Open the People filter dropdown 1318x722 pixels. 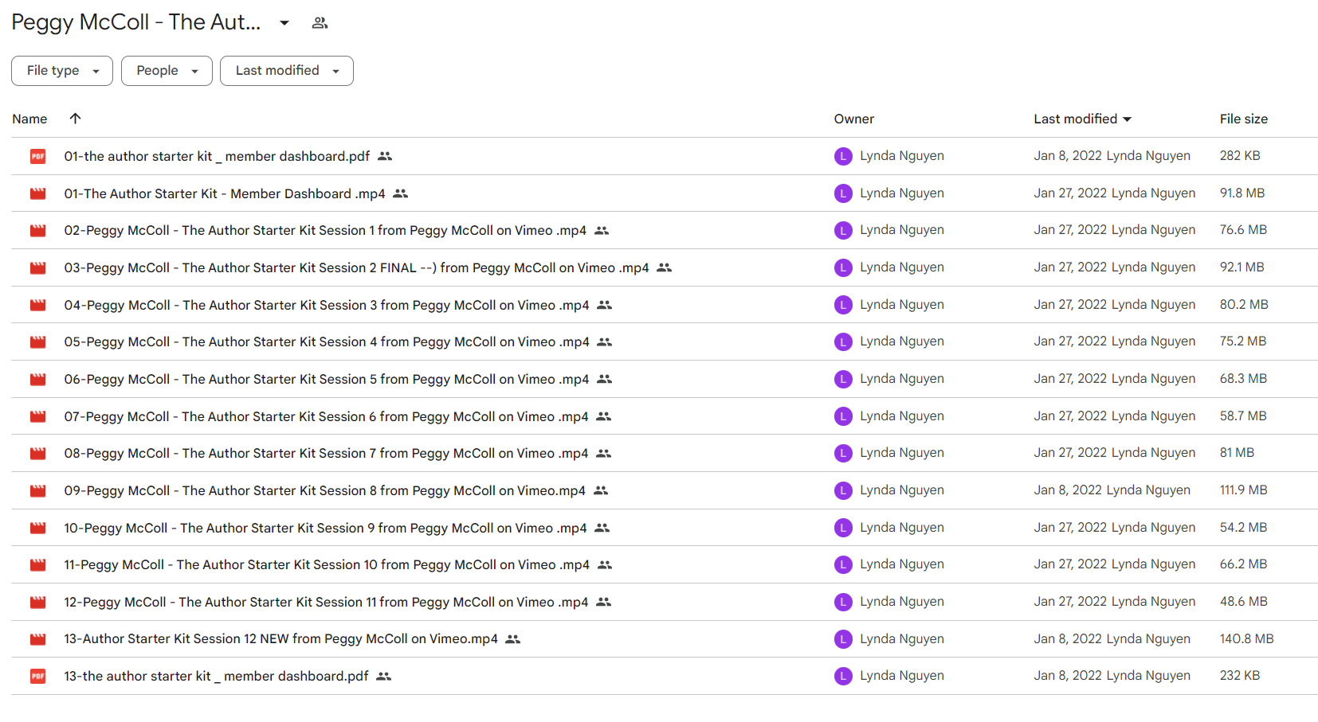click(167, 71)
